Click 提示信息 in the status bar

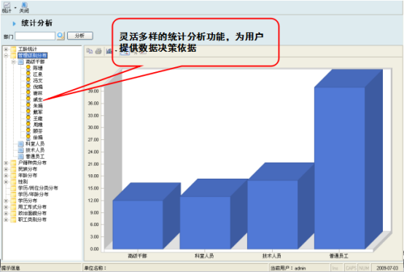pyautogui.click(x=10, y=268)
